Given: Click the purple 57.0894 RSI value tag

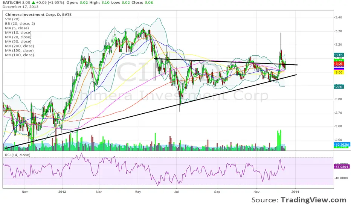Looking at the screenshot, I should (x=342, y=167).
